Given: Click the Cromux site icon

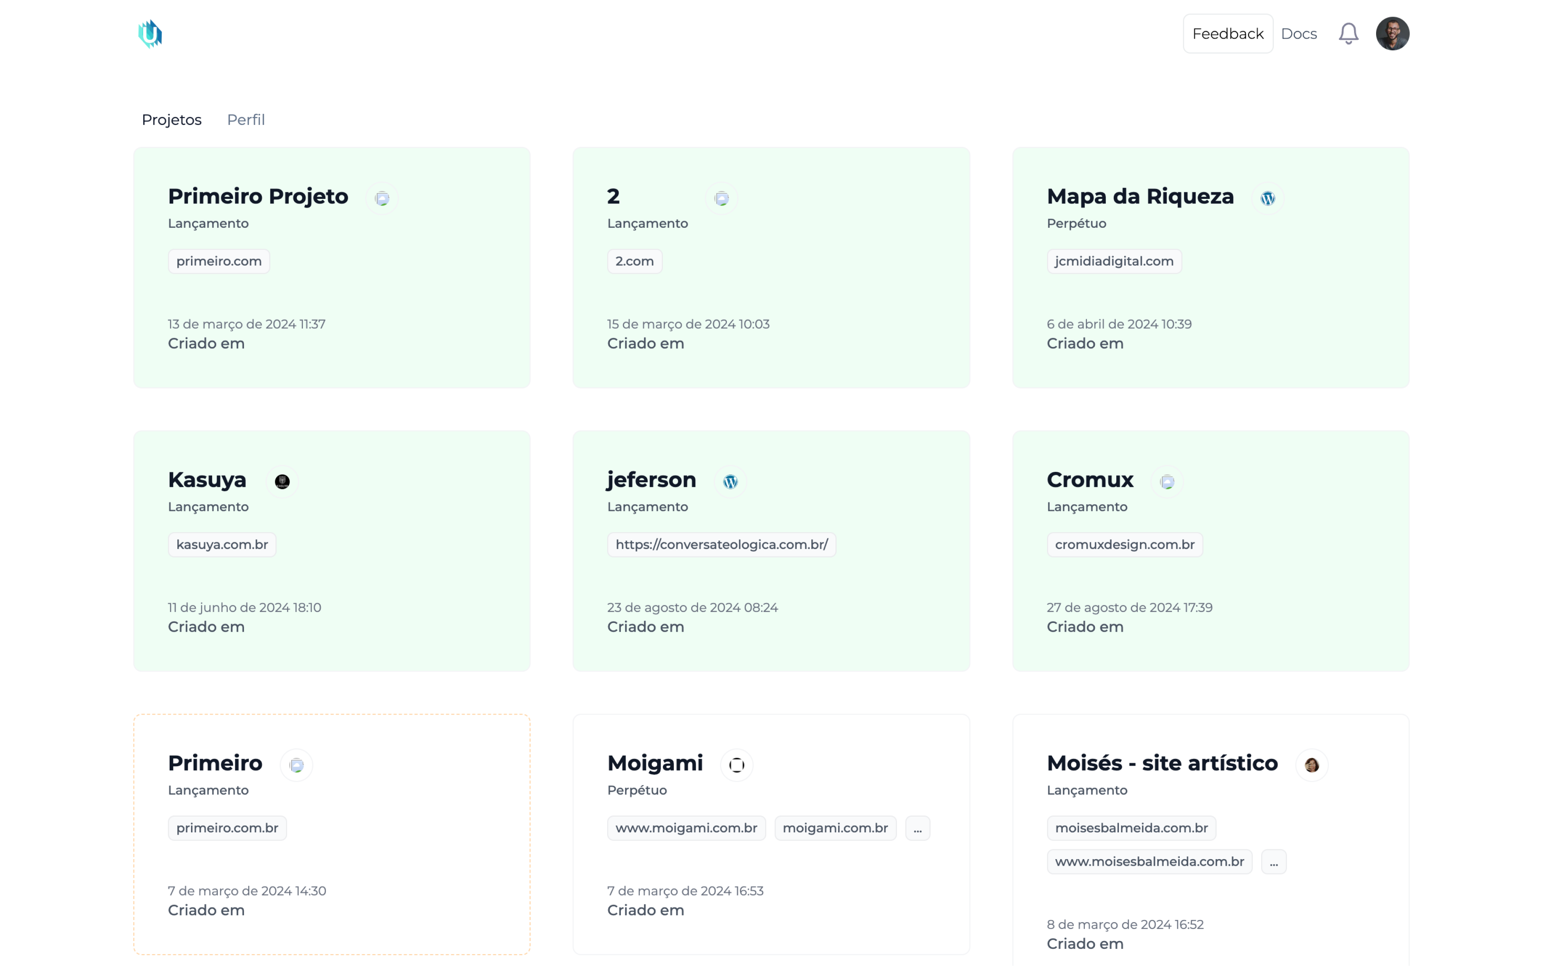Looking at the screenshot, I should 1167,482.
